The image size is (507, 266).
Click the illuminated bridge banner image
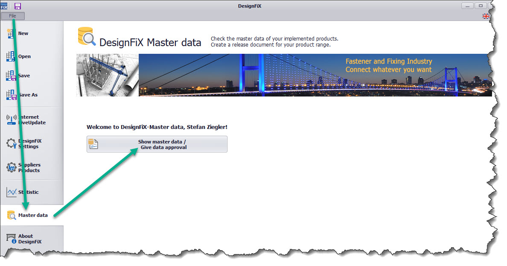pyautogui.click(x=315, y=75)
